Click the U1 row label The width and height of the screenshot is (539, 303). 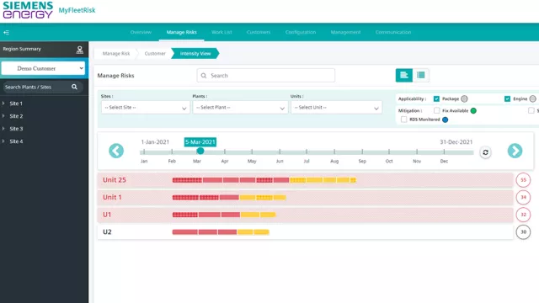pyautogui.click(x=107, y=215)
